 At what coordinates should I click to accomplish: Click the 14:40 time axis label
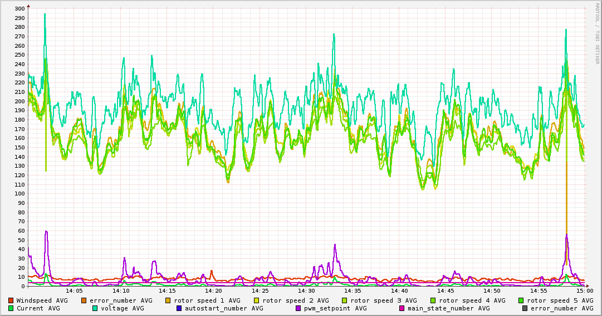pyautogui.click(x=399, y=291)
